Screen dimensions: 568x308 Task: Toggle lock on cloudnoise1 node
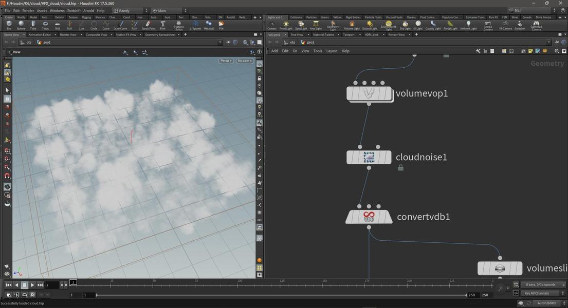(x=400, y=167)
